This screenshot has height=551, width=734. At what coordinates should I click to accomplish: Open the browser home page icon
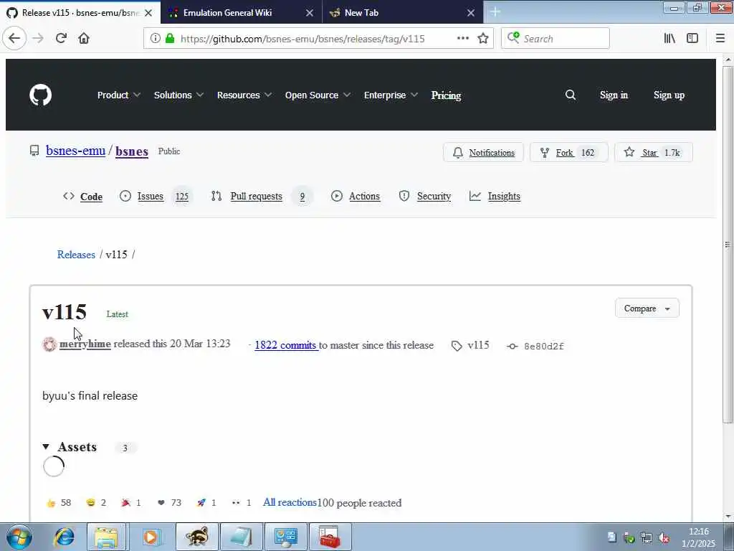pyautogui.click(x=84, y=39)
